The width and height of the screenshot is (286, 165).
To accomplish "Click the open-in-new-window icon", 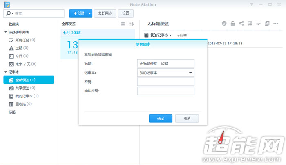I will [x=267, y=23].
